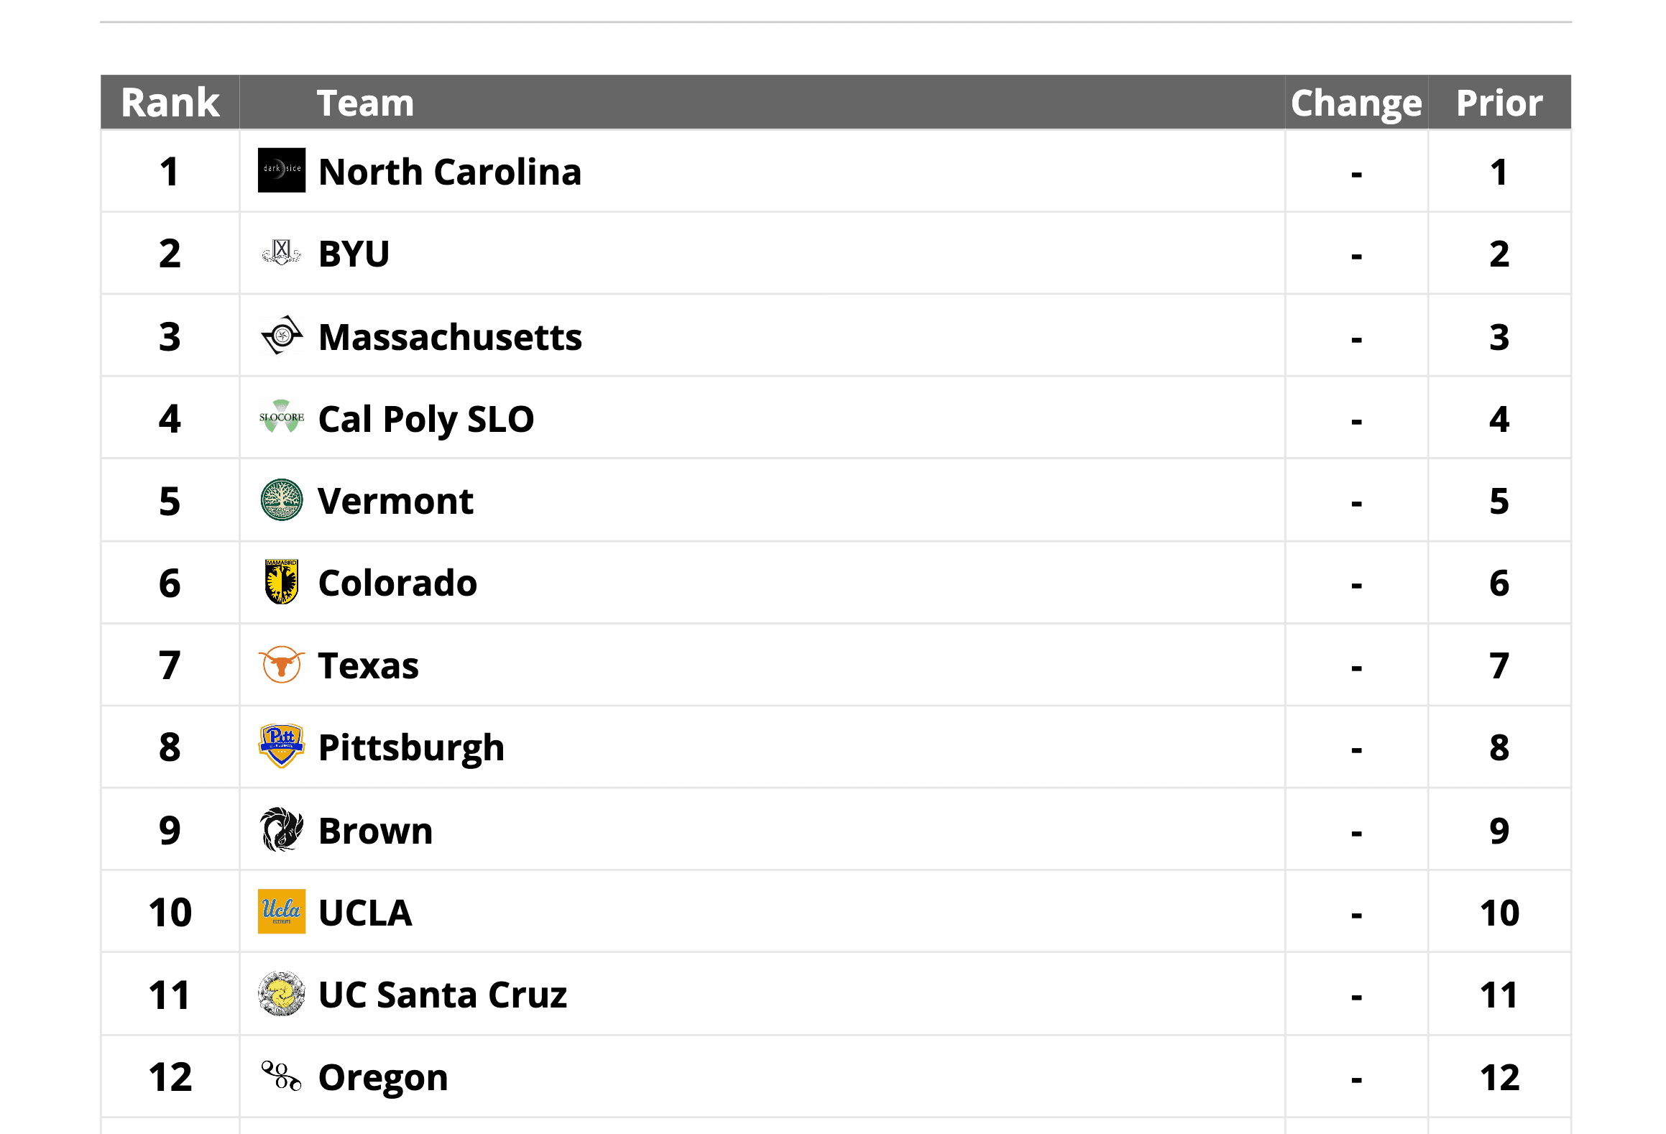Screen dimensions: 1666x1134
Task: Click the Texas longhorn logo
Action: point(281,664)
